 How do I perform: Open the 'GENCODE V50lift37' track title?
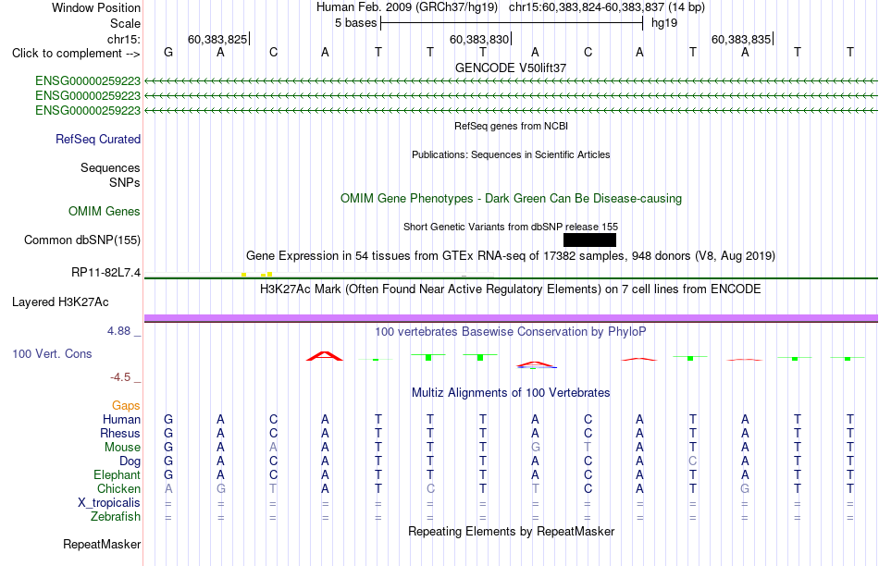[511, 68]
